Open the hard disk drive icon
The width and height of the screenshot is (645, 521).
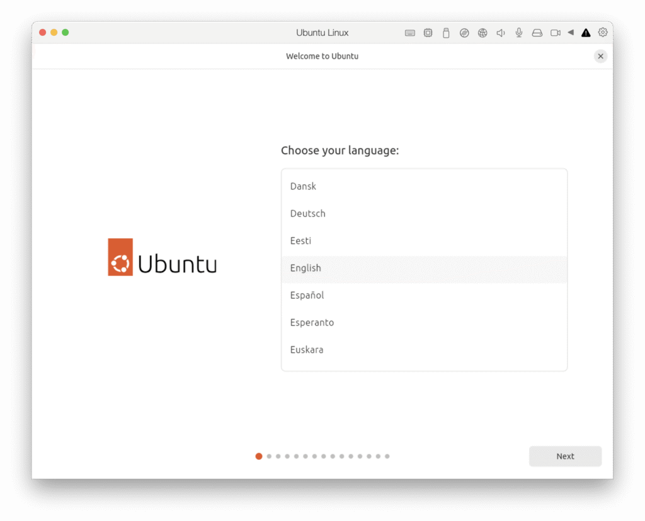coord(537,33)
